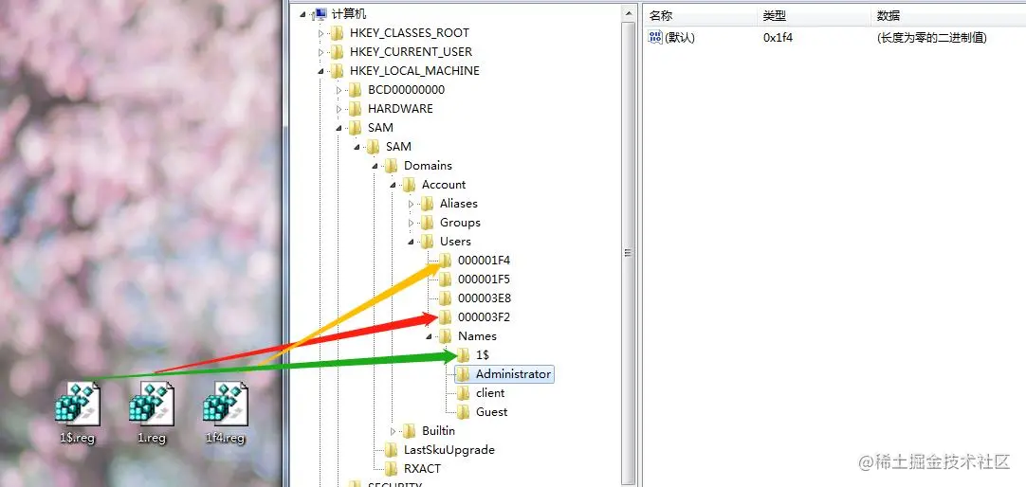Collapse the HKEY_LOCAL_MACHINE node
The width and height of the screenshot is (1026, 487).
tap(321, 71)
